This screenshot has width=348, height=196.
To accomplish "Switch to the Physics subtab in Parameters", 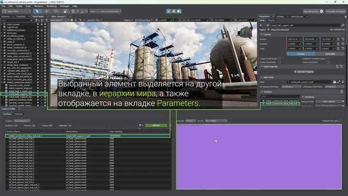I will [x=271, y=20].
